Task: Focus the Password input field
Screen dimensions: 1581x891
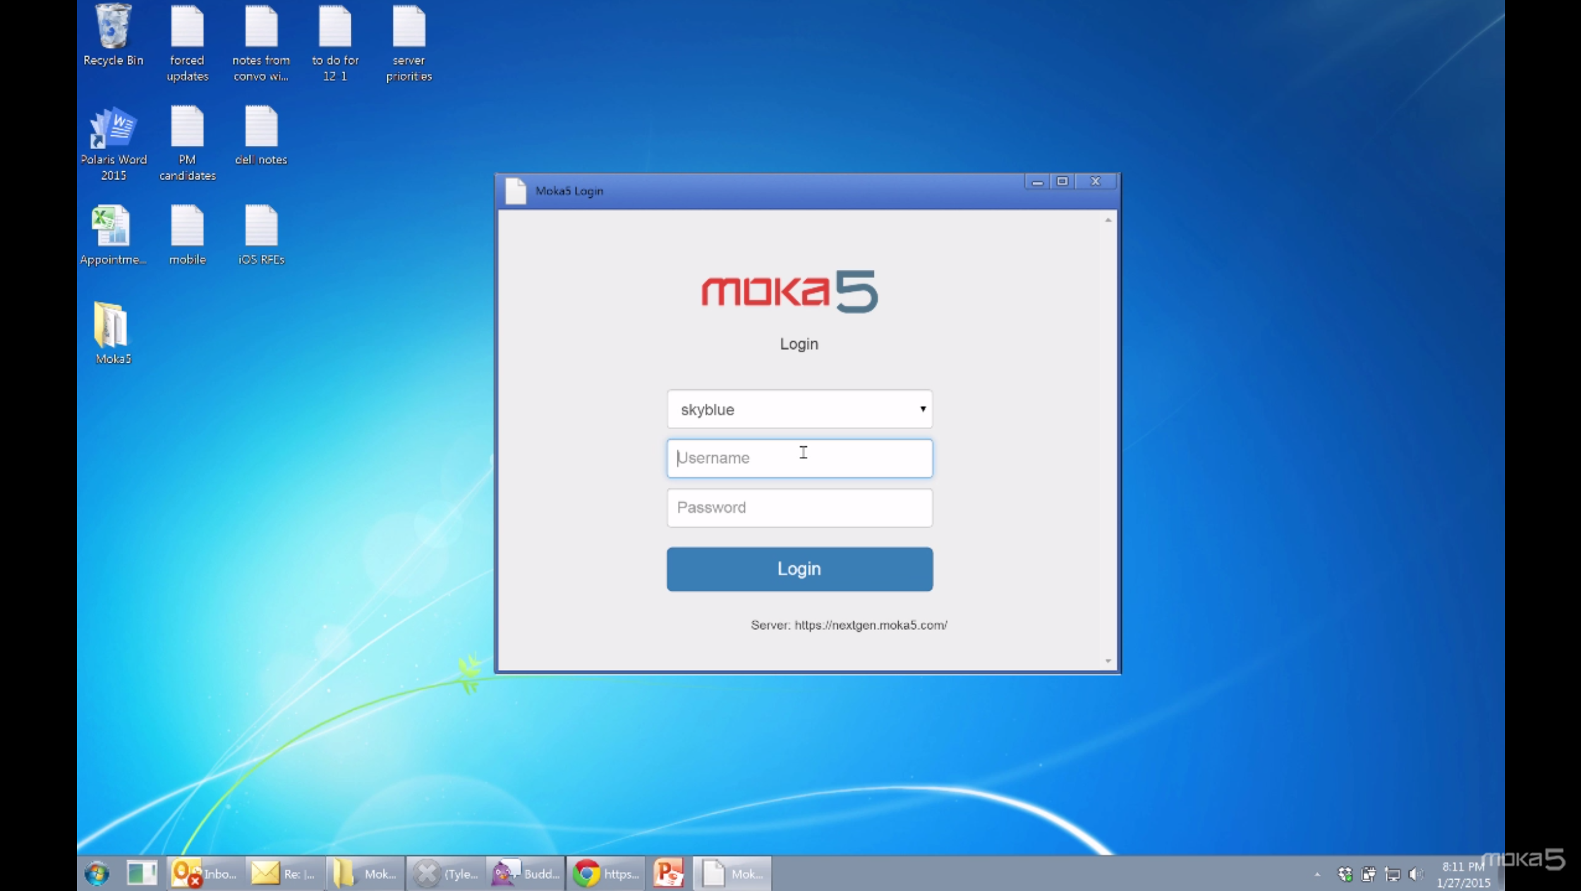Action: tap(799, 507)
